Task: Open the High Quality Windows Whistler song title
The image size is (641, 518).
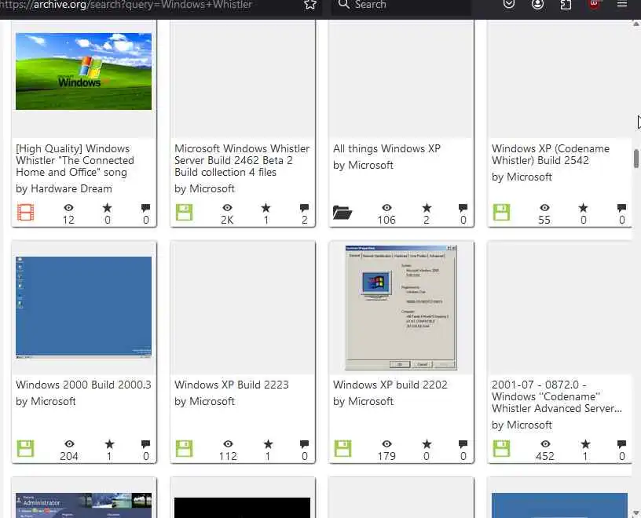Action: (x=75, y=160)
